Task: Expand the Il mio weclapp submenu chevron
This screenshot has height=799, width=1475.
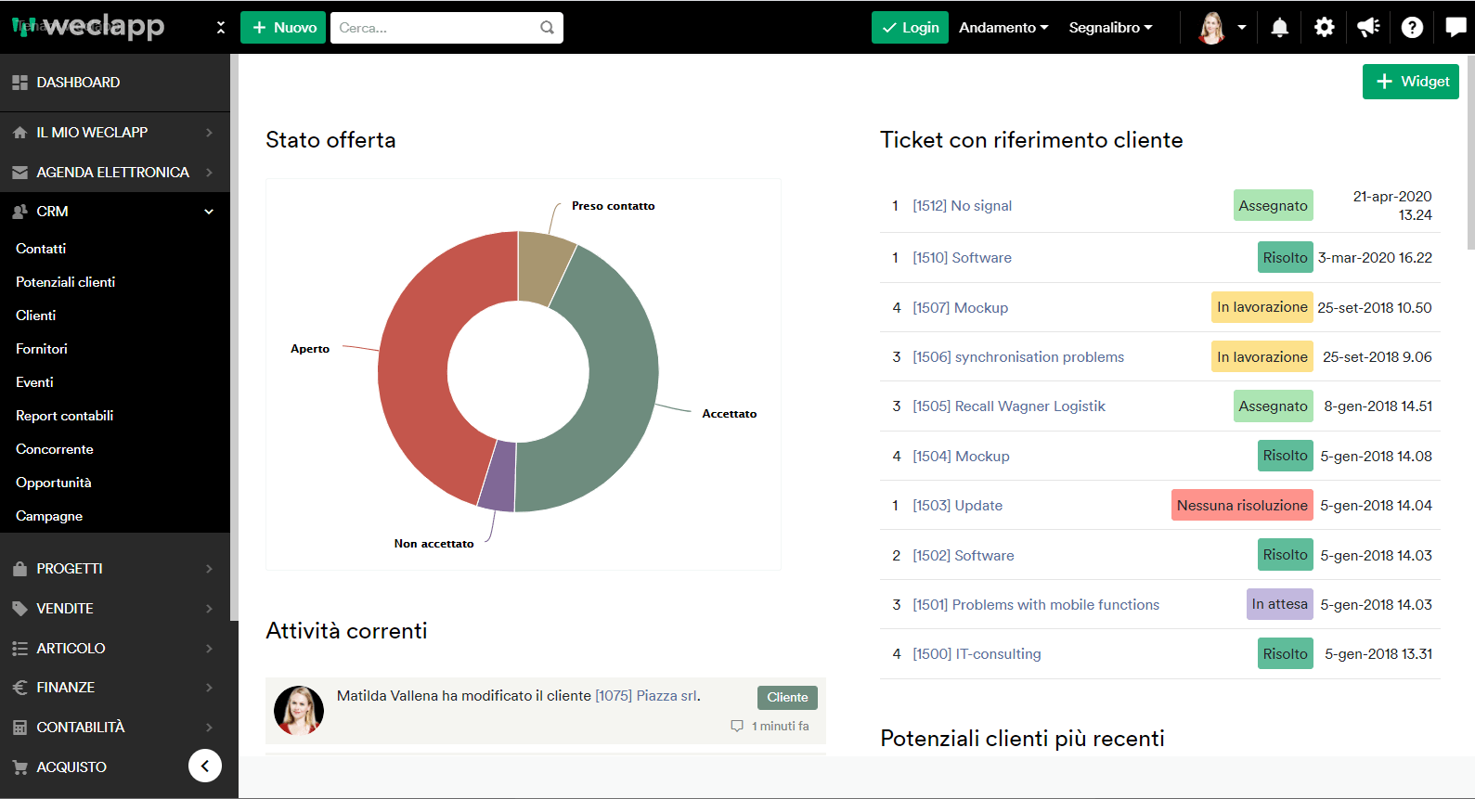Action: click(x=209, y=133)
